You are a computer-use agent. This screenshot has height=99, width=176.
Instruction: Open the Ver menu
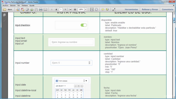point(19,5)
